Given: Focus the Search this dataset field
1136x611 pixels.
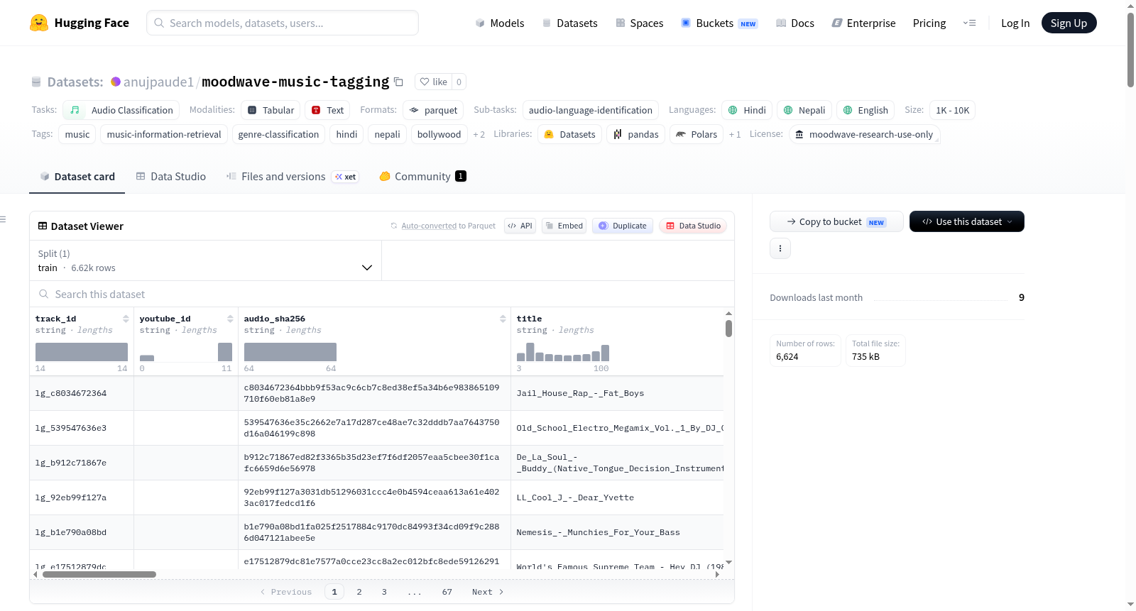Looking at the screenshot, I should pos(382,294).
